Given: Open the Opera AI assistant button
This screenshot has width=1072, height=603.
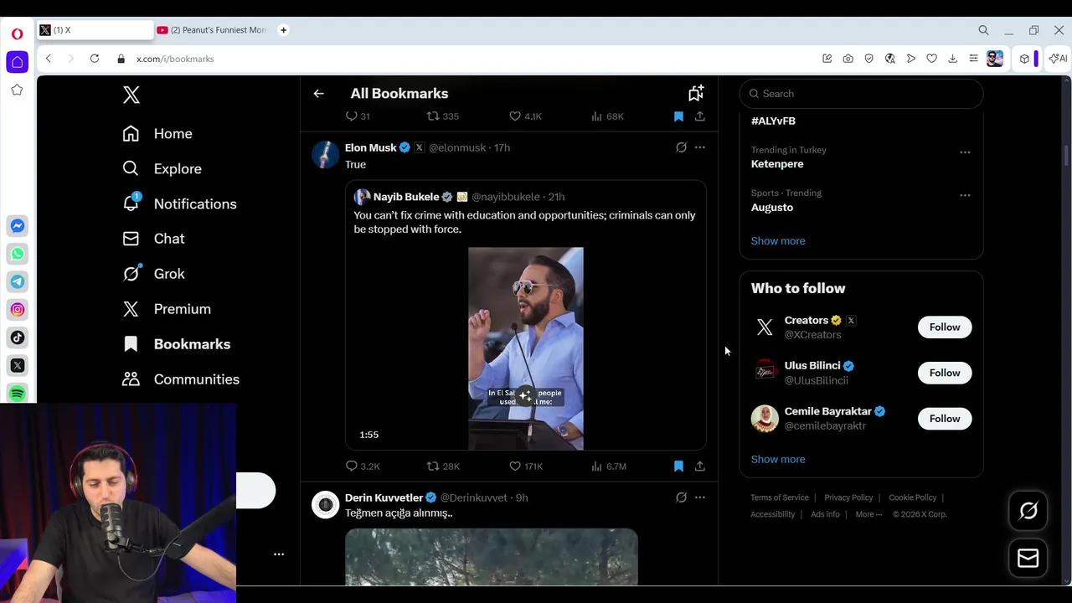Looking at the screenshot, I should coord(1058,59).
